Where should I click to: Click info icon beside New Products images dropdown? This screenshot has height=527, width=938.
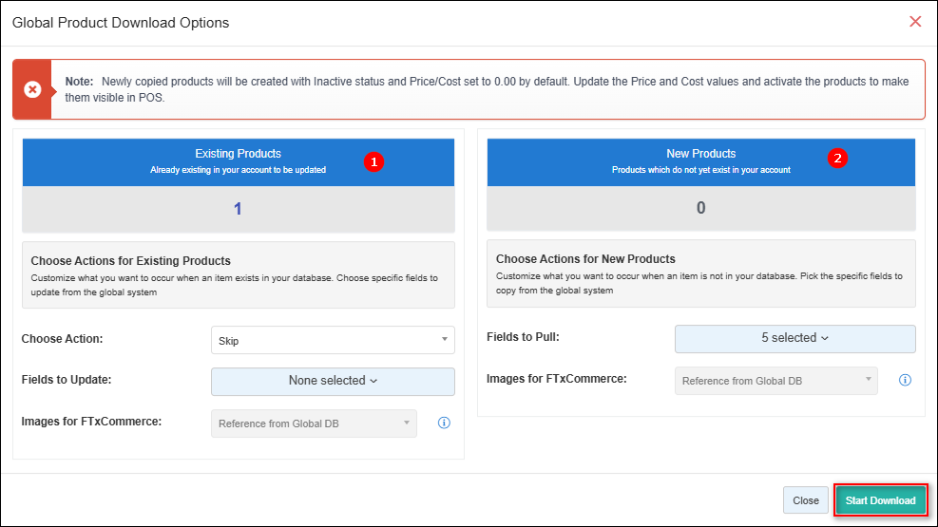tap(905, 380)
